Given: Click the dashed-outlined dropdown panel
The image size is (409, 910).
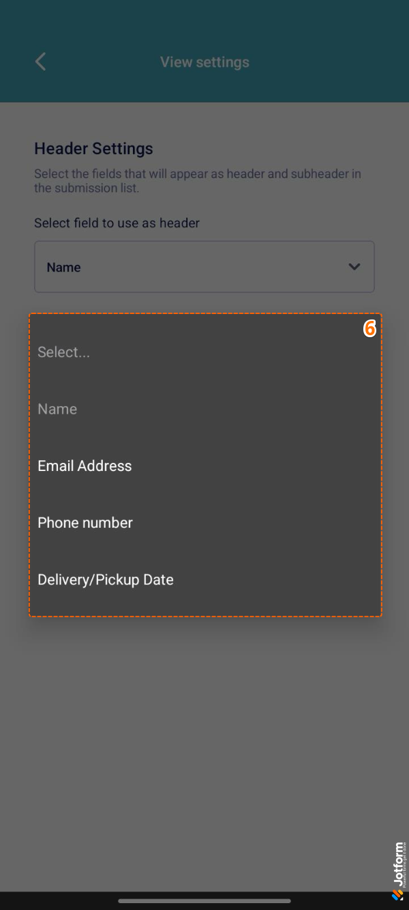Looking at the screenshot, I should click(204, 465).
